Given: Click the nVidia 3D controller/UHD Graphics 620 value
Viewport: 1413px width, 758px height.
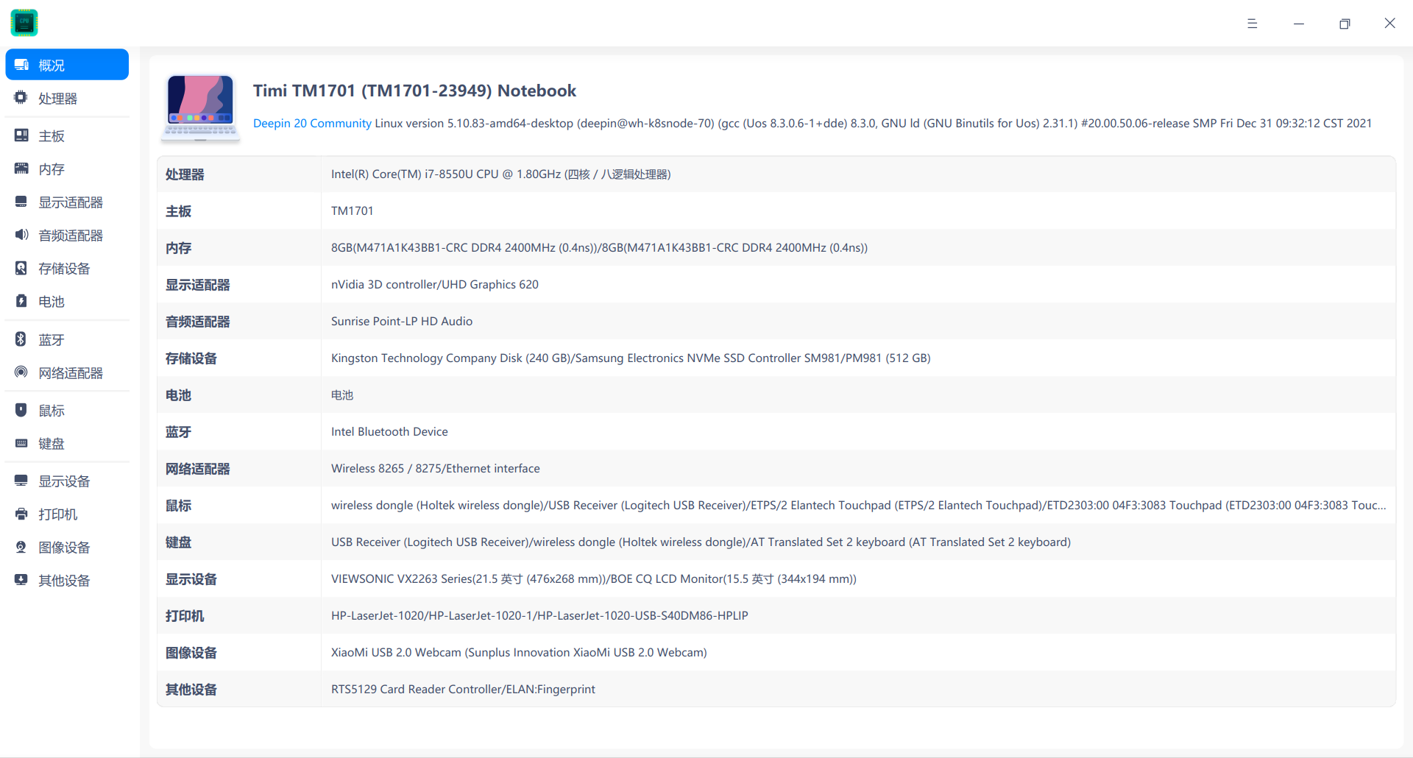Looking at the screenshot, I should (x=435, y=285).
